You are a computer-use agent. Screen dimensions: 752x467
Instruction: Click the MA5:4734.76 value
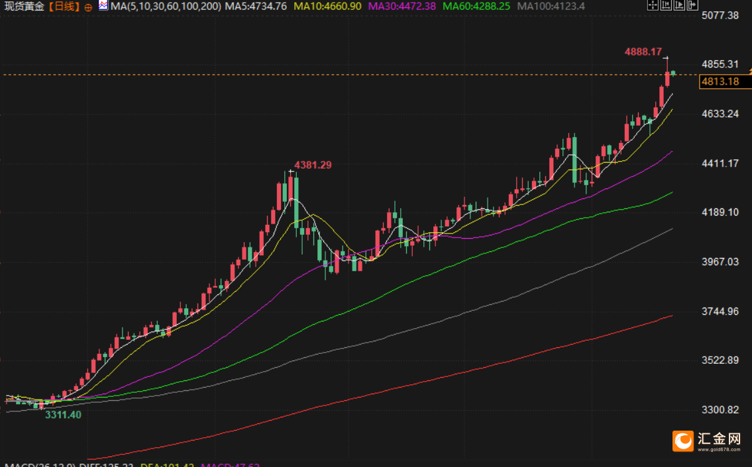(x=256, y=6)
